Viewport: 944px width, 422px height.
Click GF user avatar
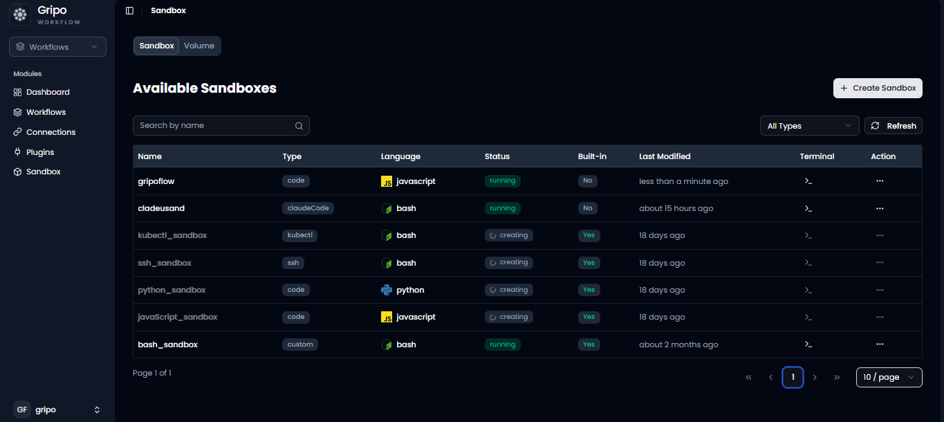pyautogui.click(x=22, y=410)
